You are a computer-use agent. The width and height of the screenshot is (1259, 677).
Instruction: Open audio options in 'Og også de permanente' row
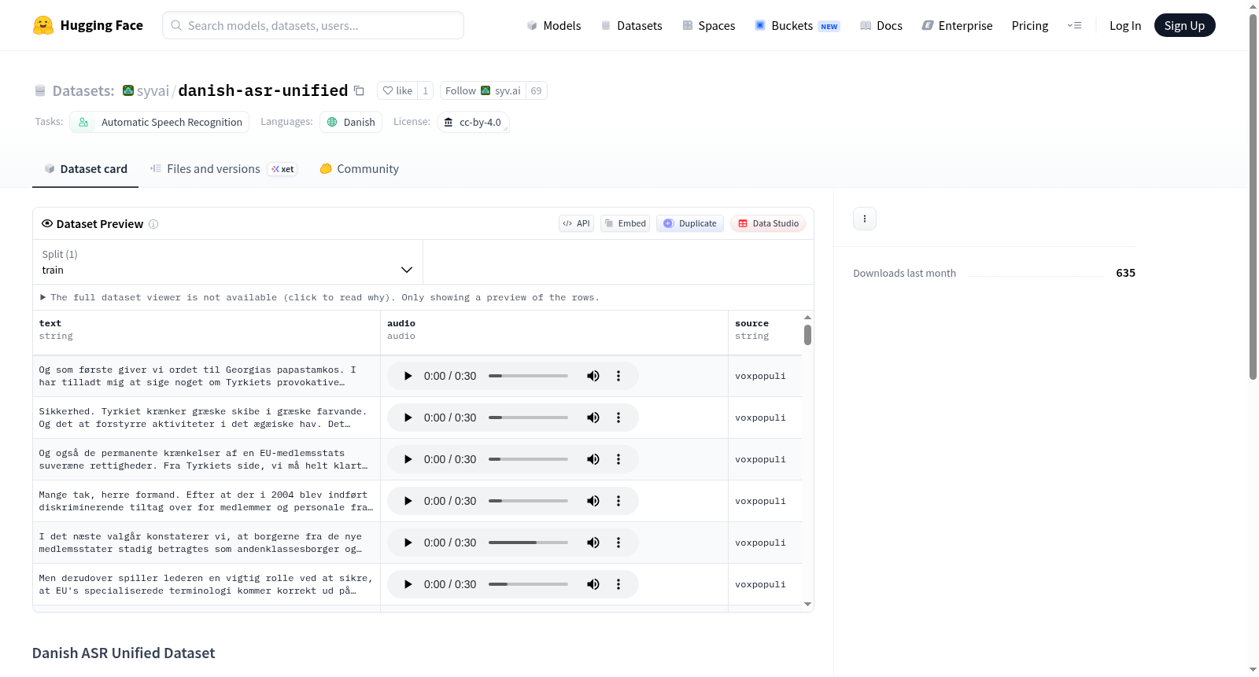point(618,459)
